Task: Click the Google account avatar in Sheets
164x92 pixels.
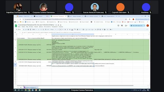Action: [x=148, y=26]
